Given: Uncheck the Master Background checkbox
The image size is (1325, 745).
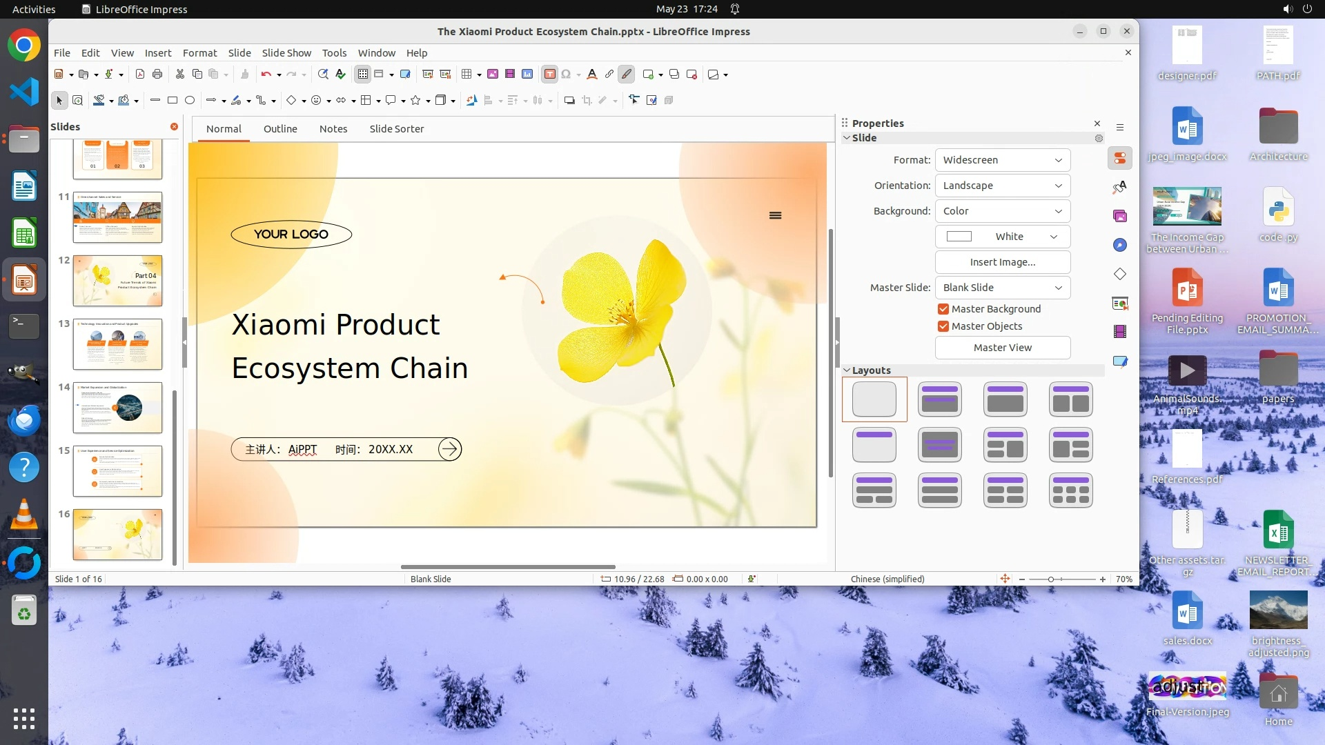Looking at the screenshot, I should coord(943,309).
